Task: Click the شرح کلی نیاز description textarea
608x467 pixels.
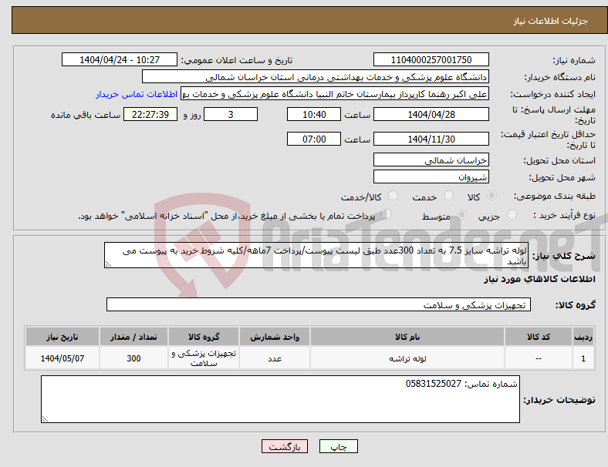Action: [x=316, y=255]
